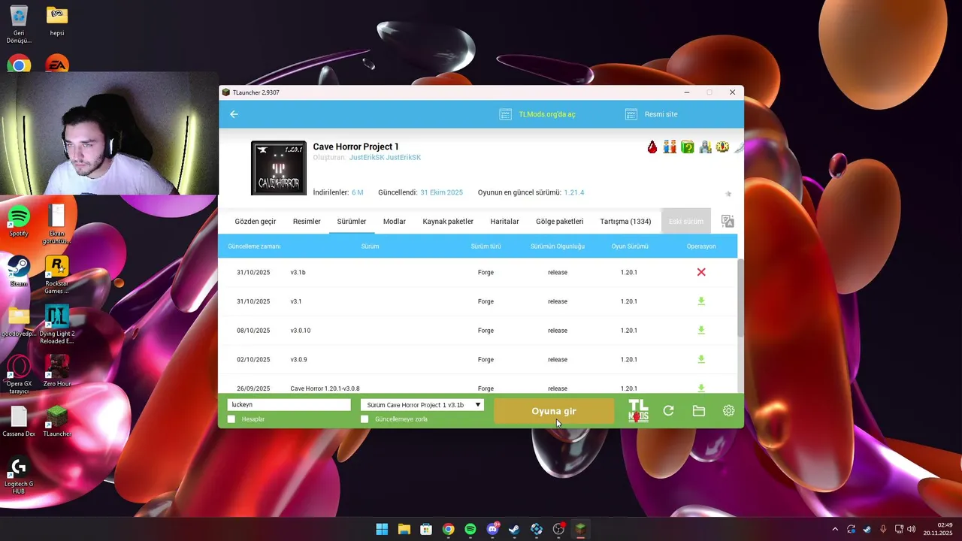This screenshot has height=541, width=962.
Task: Toggle the Güncellemeye zorla checkbox
Action: (x=365, y=419)
